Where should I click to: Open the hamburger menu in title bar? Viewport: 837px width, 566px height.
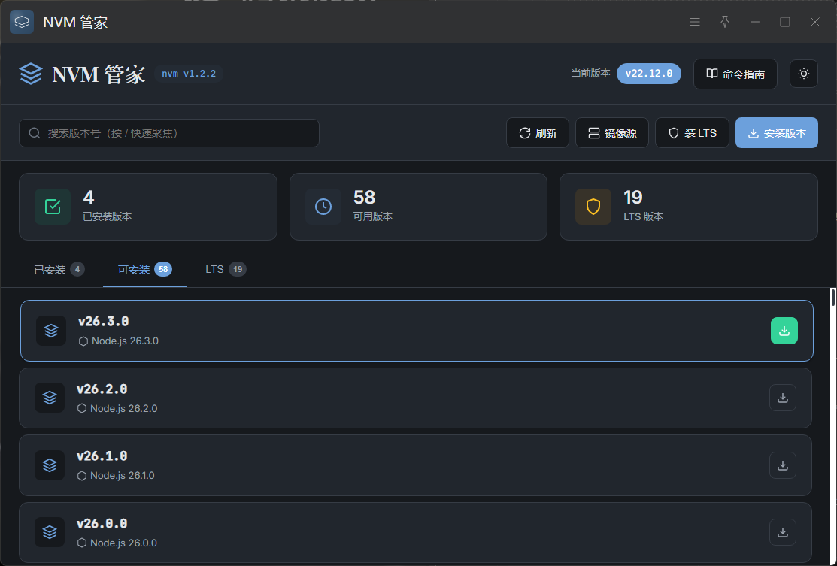pos(694,22)
